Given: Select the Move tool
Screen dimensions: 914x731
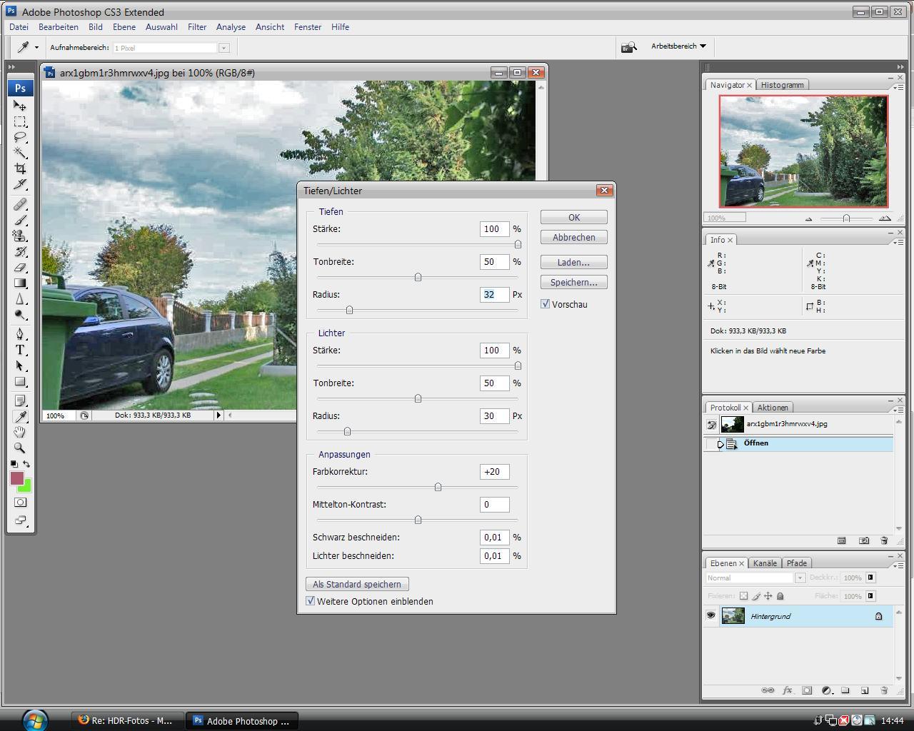Looking at the screenshot, I should tap(20, 106).
